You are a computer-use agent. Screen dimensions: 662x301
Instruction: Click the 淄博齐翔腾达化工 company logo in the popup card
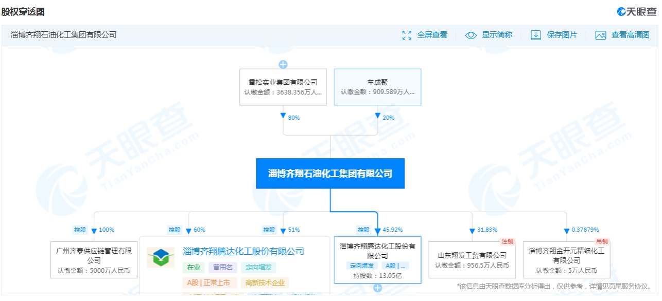pos(161,257)
